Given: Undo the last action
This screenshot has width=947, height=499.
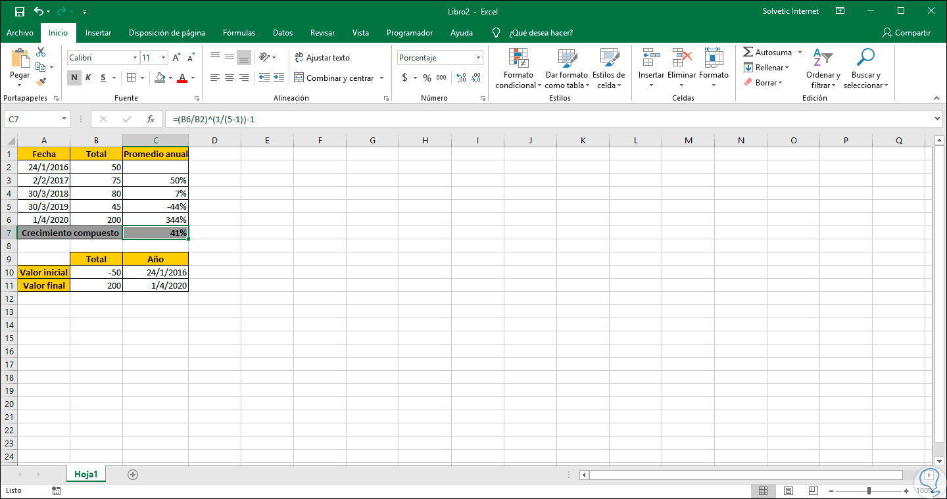Looking at the screenshot, I should coord(39,11).
